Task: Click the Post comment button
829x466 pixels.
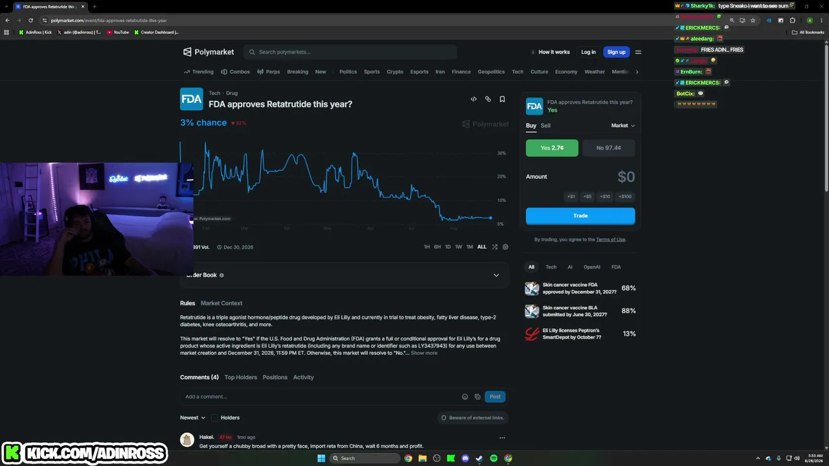Action: (495, 397)
